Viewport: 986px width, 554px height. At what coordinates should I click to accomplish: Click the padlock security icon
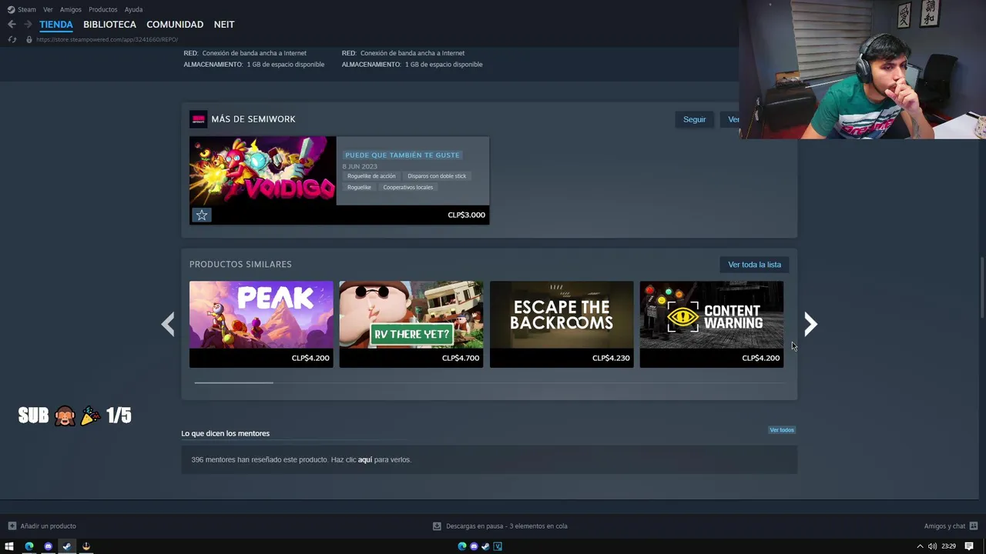(29, 39)
